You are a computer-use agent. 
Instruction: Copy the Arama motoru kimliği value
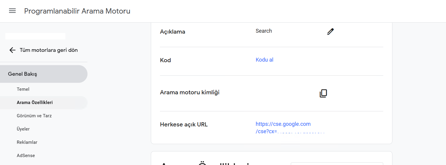(323, 94)
